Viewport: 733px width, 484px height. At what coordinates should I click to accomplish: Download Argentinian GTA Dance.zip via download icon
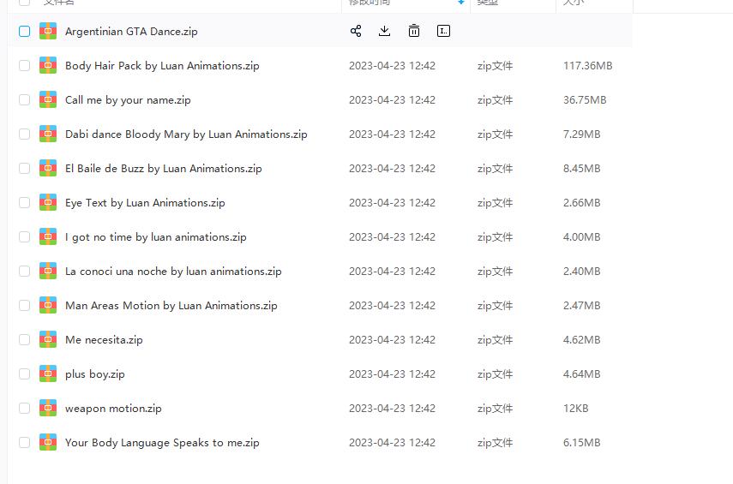[385, 31]
